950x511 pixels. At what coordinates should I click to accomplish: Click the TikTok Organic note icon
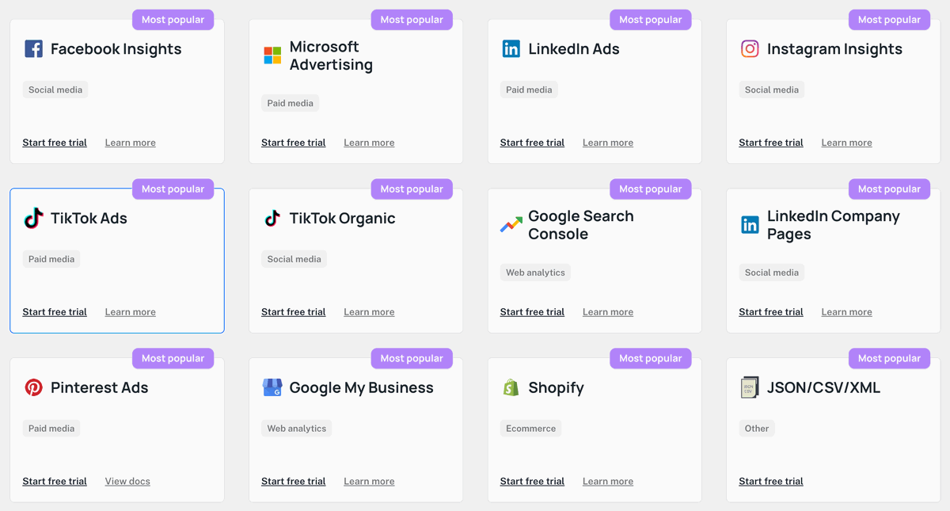[272, 218]
